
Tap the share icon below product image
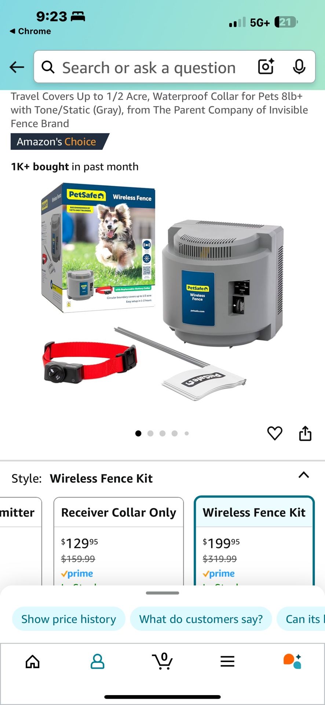coord(305,433)
